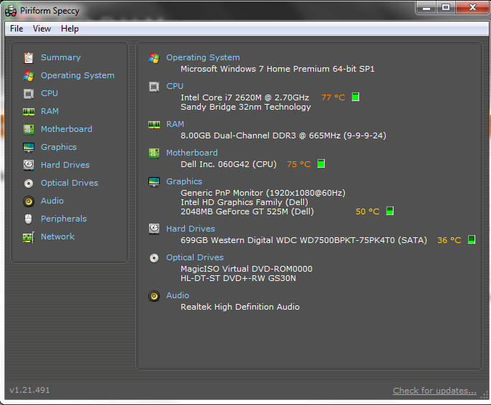Select Summary in the sidebar
Image resolution: width=491 pixels, height=405 pixels.
(x=61, y=57)
